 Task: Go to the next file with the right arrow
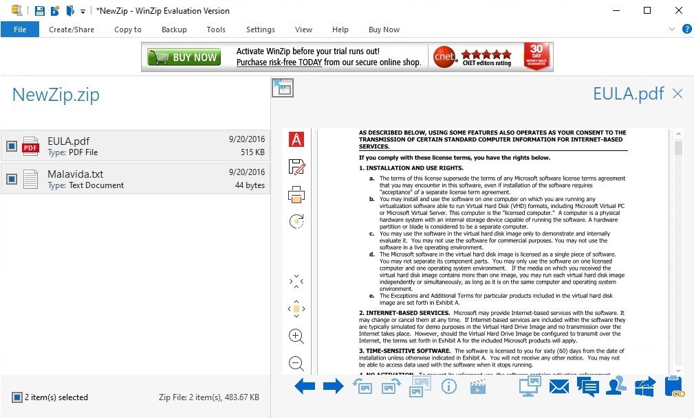334,386
